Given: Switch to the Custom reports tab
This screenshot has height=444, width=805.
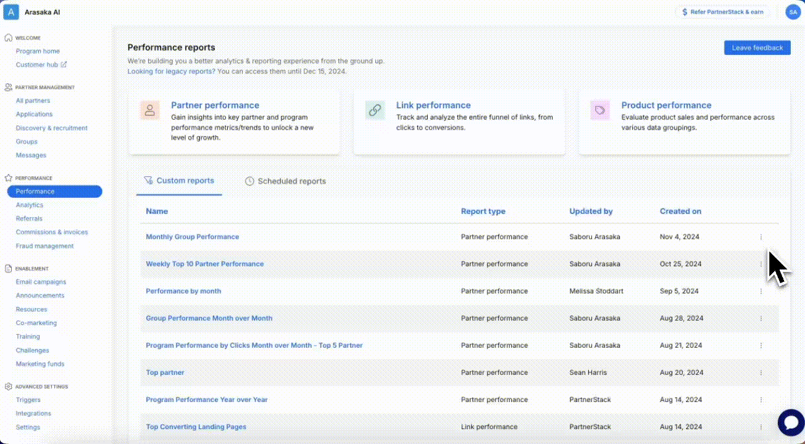Looking at the screenshot, I should [179, 181].
